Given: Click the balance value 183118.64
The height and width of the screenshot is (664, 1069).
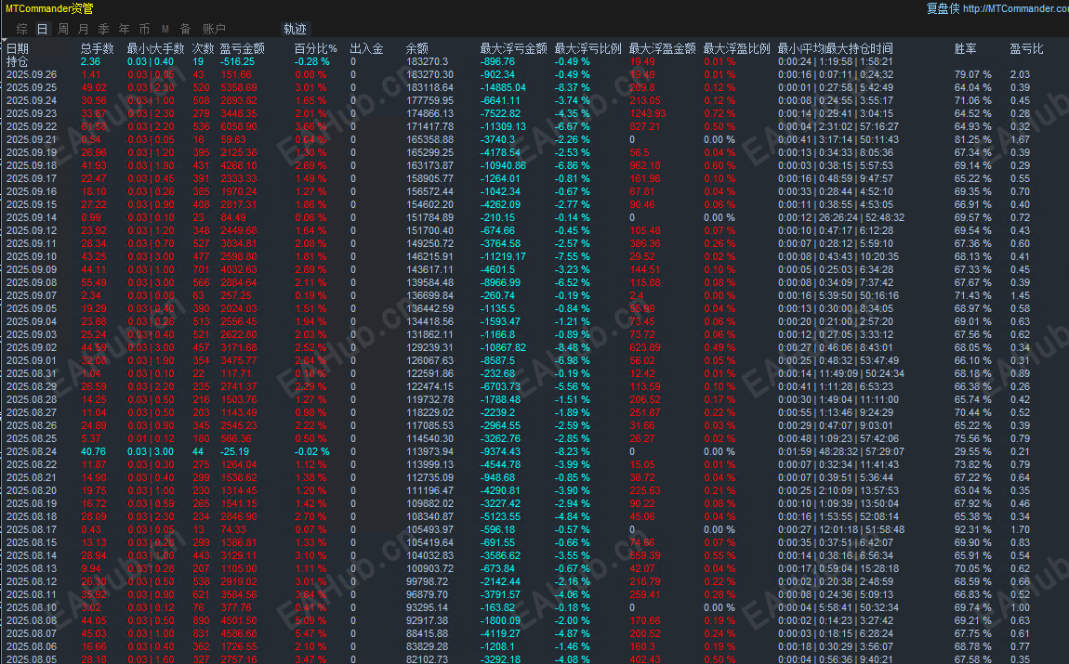Looking at the screenshot, I should pos(429,87).
